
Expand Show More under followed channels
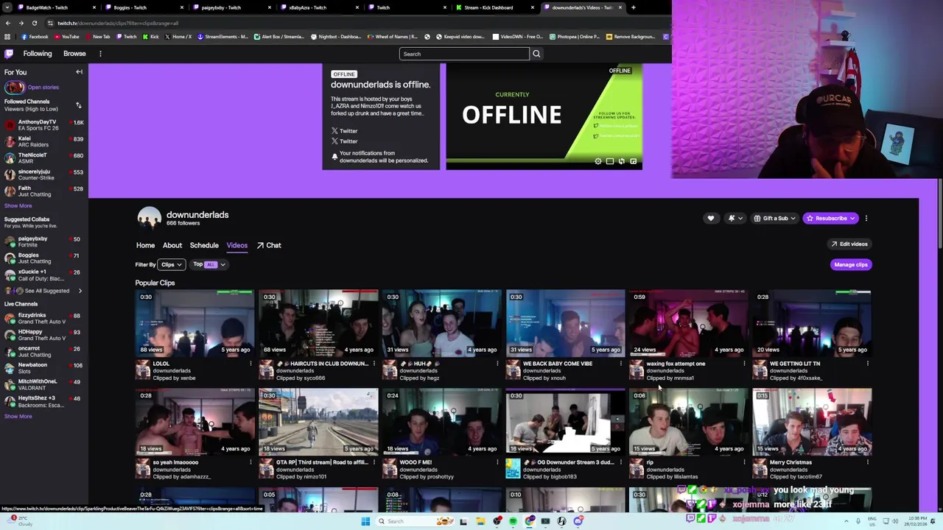[x=18, y=206]
